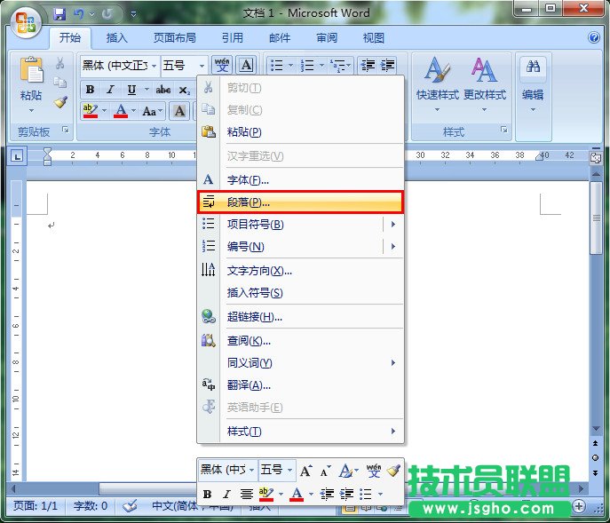Viewport: 610px width, 523px height.
Task: Click Format Painter in mini toolbar
Action: click(x=393, y=471)
